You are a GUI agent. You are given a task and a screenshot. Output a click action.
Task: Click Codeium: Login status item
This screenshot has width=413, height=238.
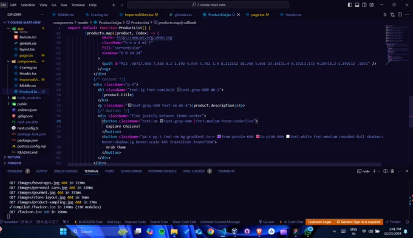(x=319, y=222)
